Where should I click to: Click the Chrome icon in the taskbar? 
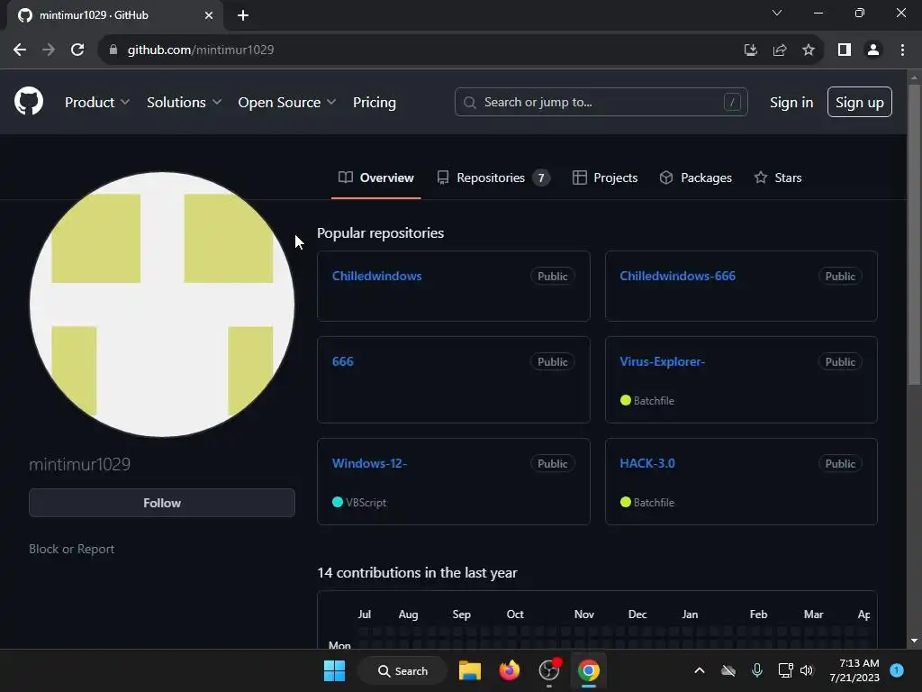(589, 670)
